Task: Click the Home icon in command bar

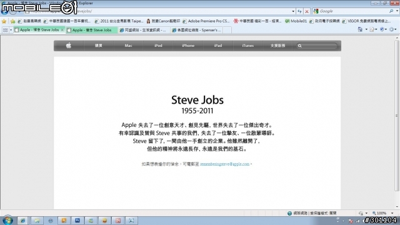Action: (360, 29)
